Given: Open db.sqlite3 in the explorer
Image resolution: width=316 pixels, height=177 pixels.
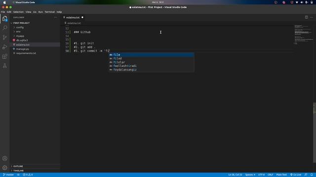Looking at the screenshot, I should [x=22, y=40].
